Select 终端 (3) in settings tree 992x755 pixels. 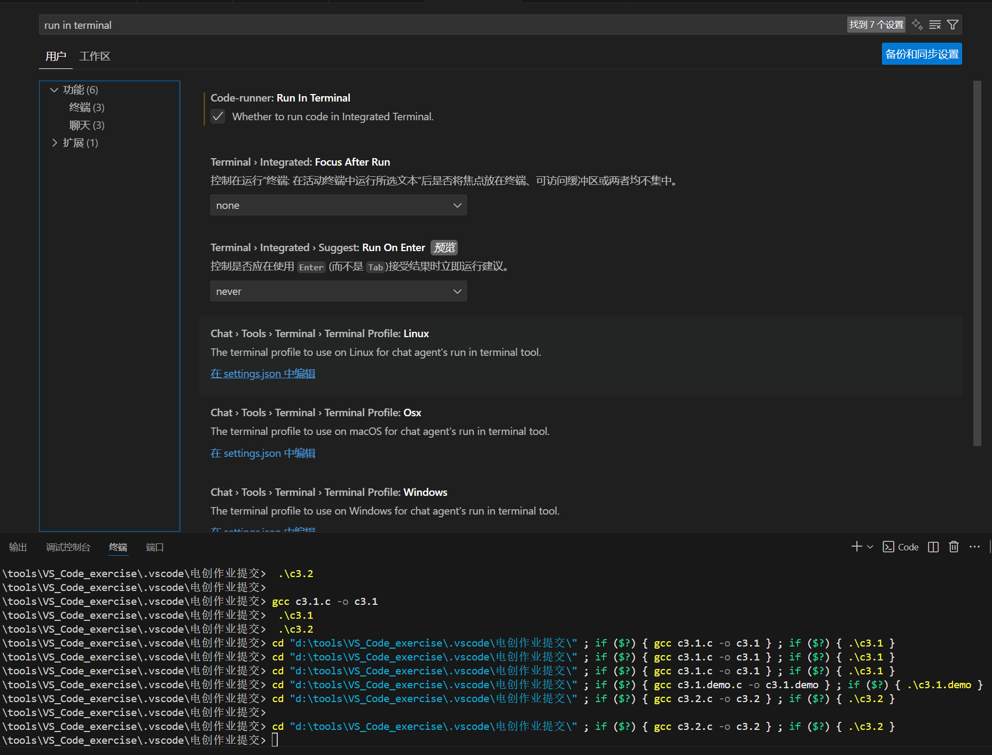(87, 107)
